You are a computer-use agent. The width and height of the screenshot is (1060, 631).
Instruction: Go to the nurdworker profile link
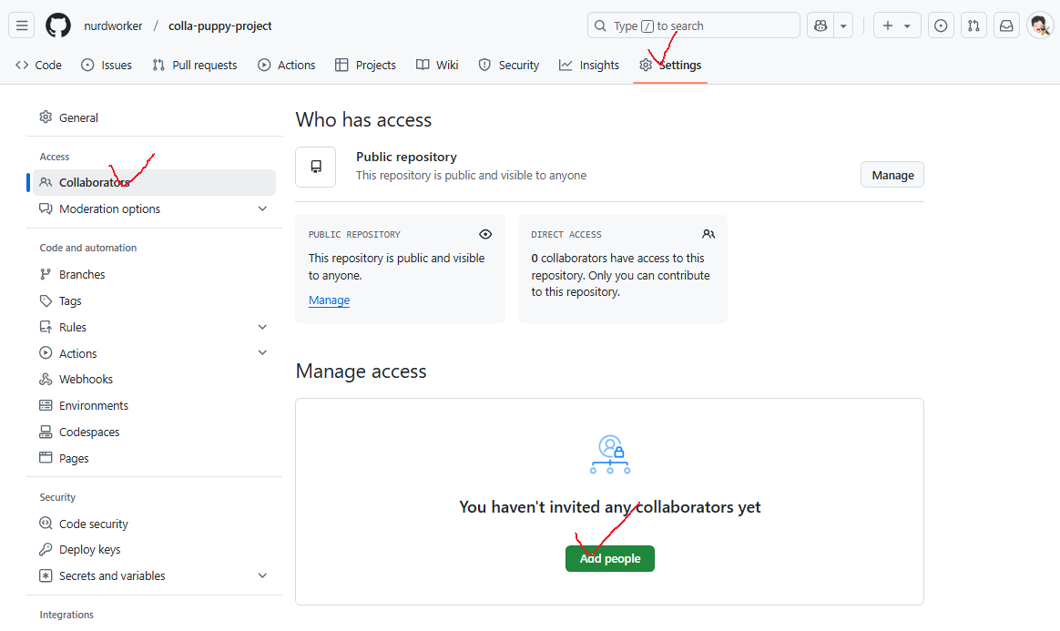(x=113, y=25)
